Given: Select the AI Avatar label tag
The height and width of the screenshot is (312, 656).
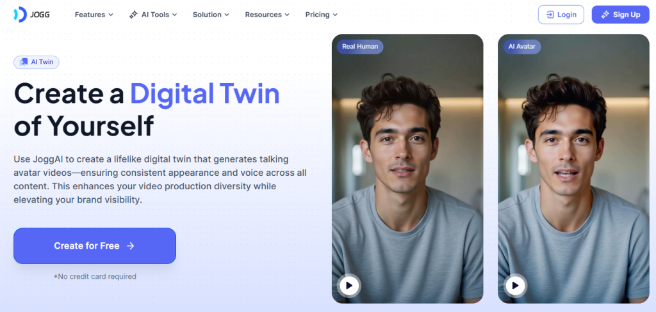Looking at the screenshot, I should coord(521,47).
